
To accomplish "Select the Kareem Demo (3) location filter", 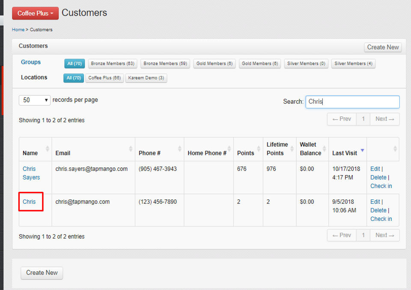I will pos(146,78).
